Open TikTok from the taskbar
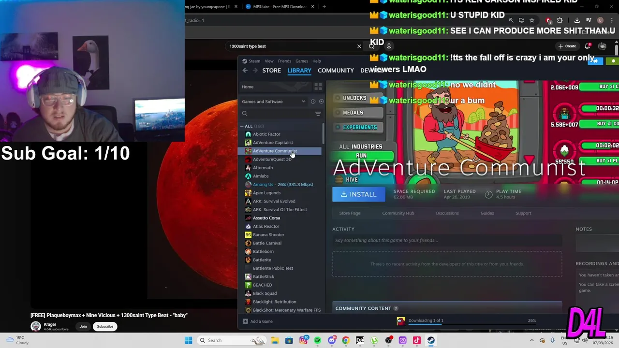The height and width of the screenshot is (348, 619). point(417,340)
